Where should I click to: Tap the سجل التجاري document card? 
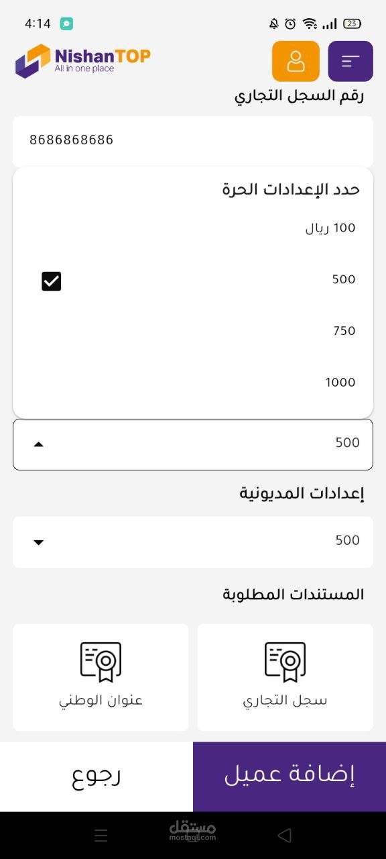285,677
